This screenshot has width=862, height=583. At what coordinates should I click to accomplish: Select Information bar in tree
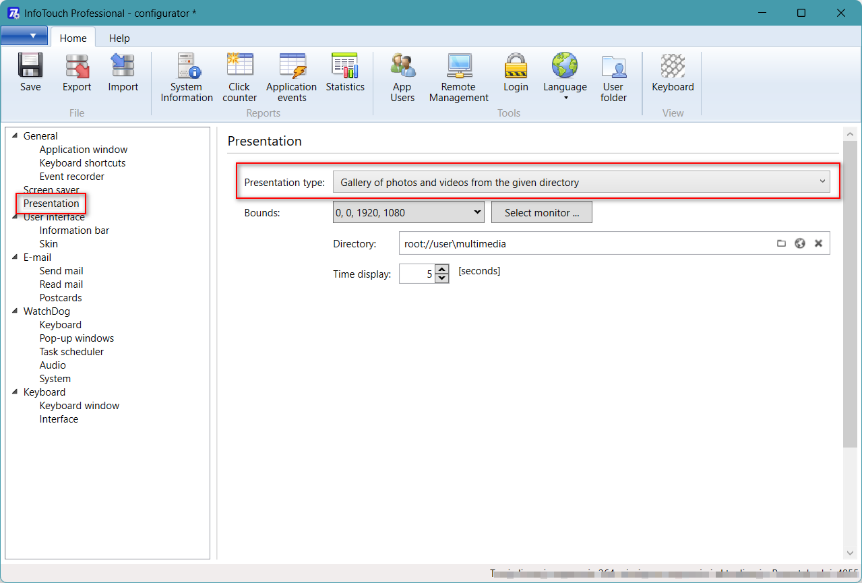coord(74,230)
